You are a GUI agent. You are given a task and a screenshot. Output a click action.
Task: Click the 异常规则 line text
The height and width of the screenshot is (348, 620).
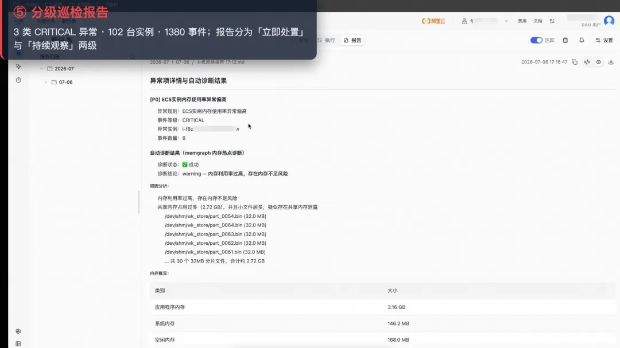[202, 111]
